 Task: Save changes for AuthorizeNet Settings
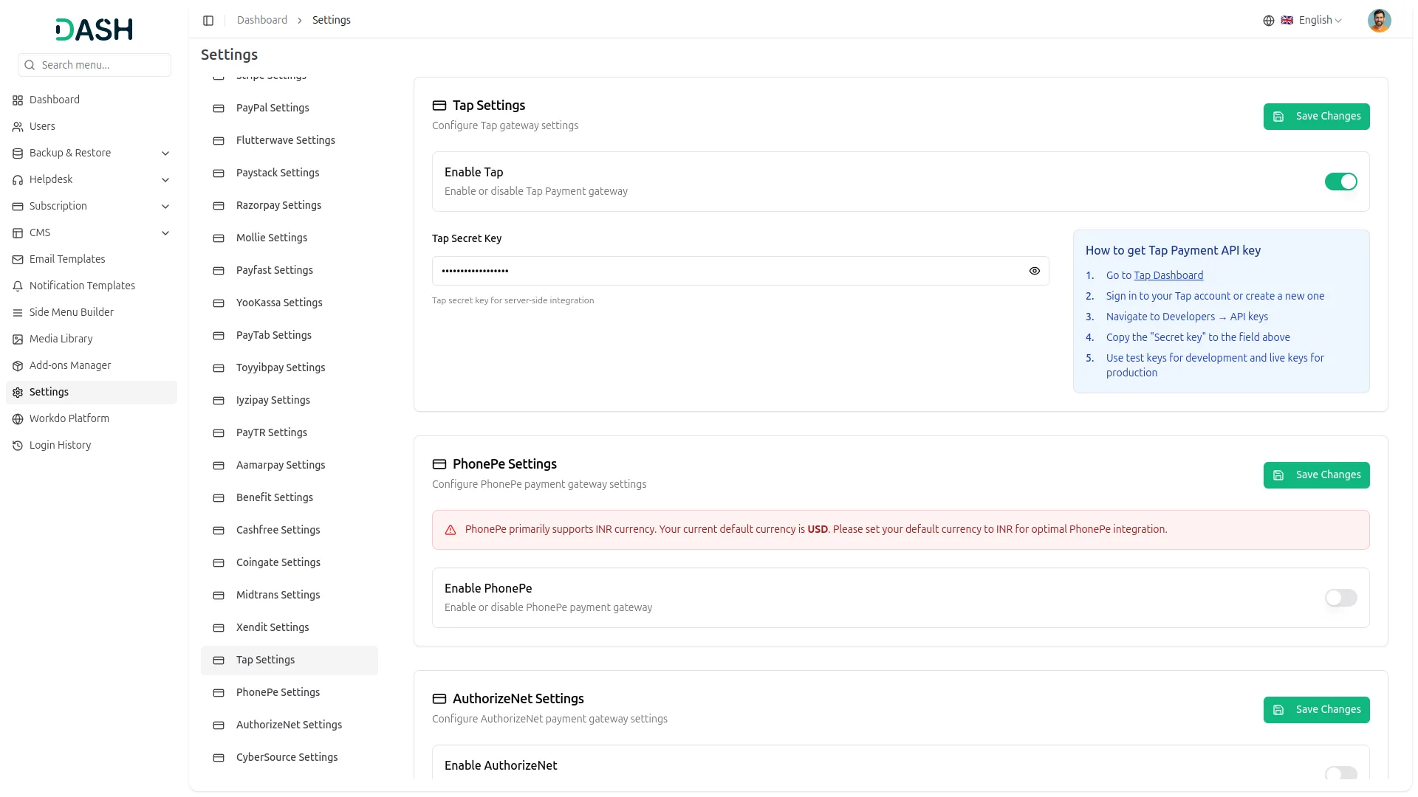(x=1316, y=710)
